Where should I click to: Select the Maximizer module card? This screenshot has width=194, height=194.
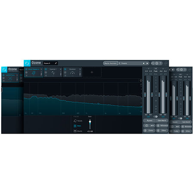72,72
